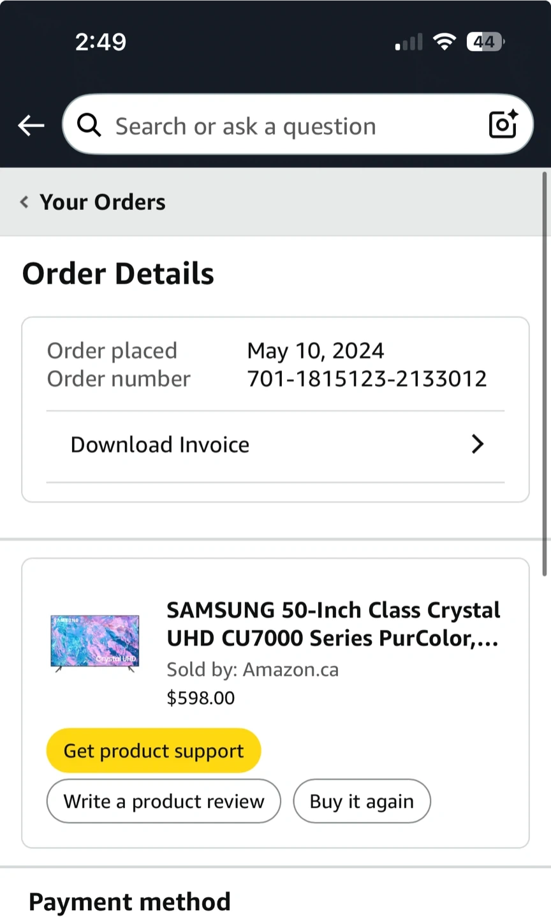Open Samsung 50-Inch Crystal UHD title
This screenshot has width=551, height=919.
pyautogui.click(x=332, y=624)
